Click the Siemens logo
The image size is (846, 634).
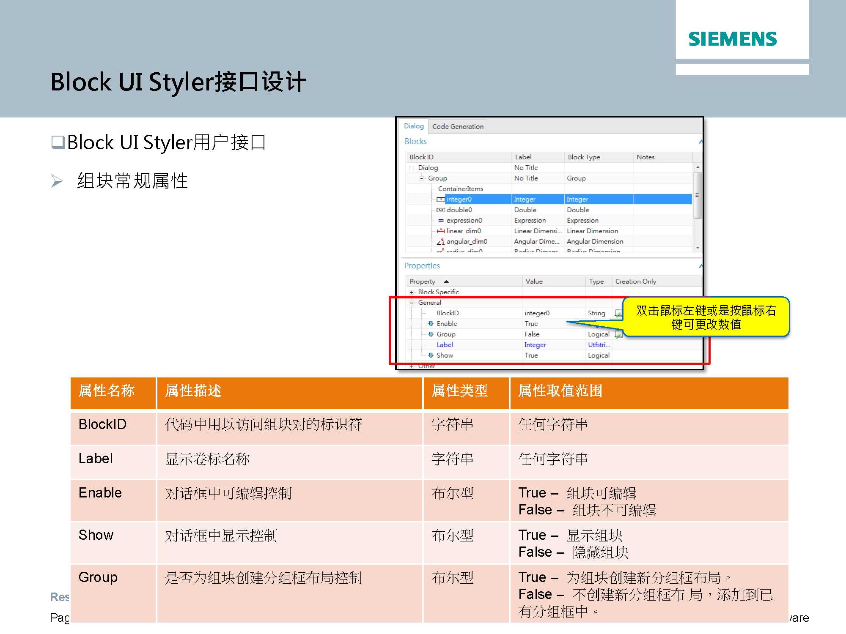pos(733,39)
